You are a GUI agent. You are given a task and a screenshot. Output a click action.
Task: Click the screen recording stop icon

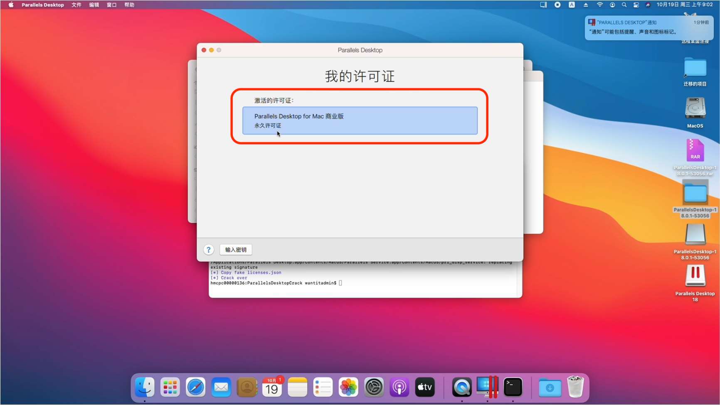557,5
